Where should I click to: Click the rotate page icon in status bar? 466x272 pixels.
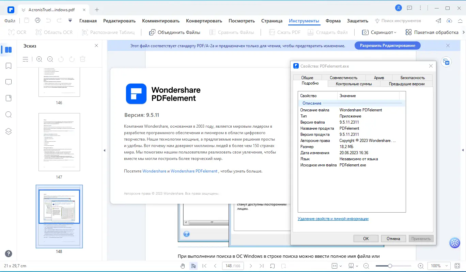(x=273, y=266)
